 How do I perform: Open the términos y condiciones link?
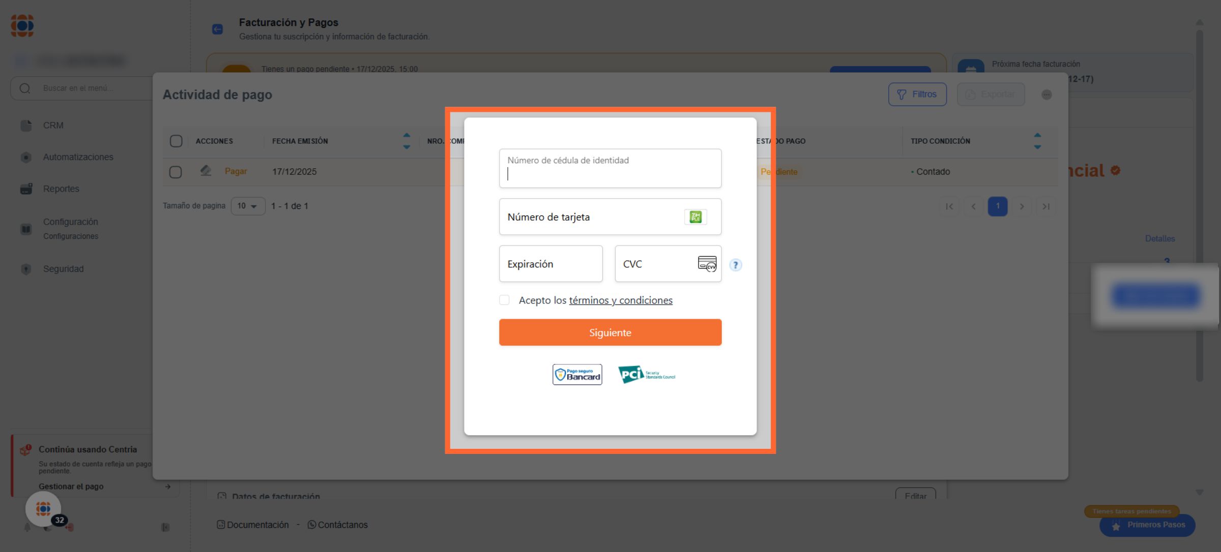coord(620,300)
